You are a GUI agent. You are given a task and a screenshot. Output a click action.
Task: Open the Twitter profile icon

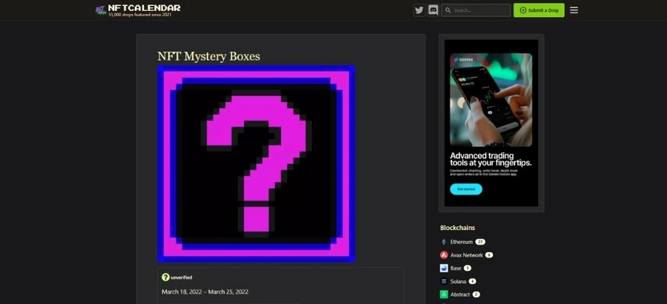[x=419, y=10]
